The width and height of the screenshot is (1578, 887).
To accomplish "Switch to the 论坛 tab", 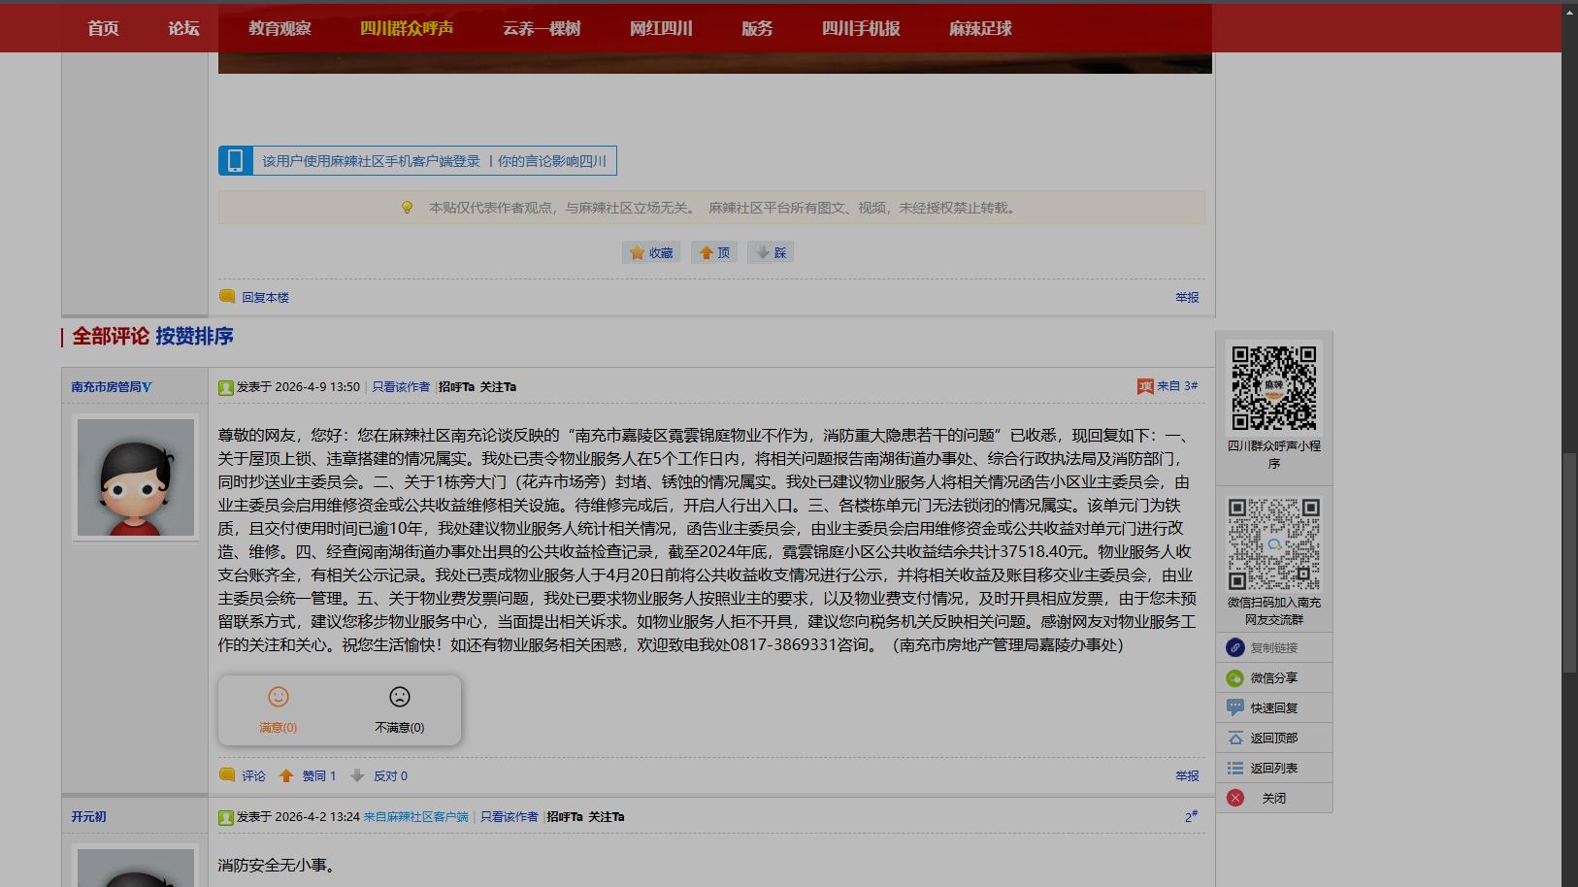I will tap(181, 28).
